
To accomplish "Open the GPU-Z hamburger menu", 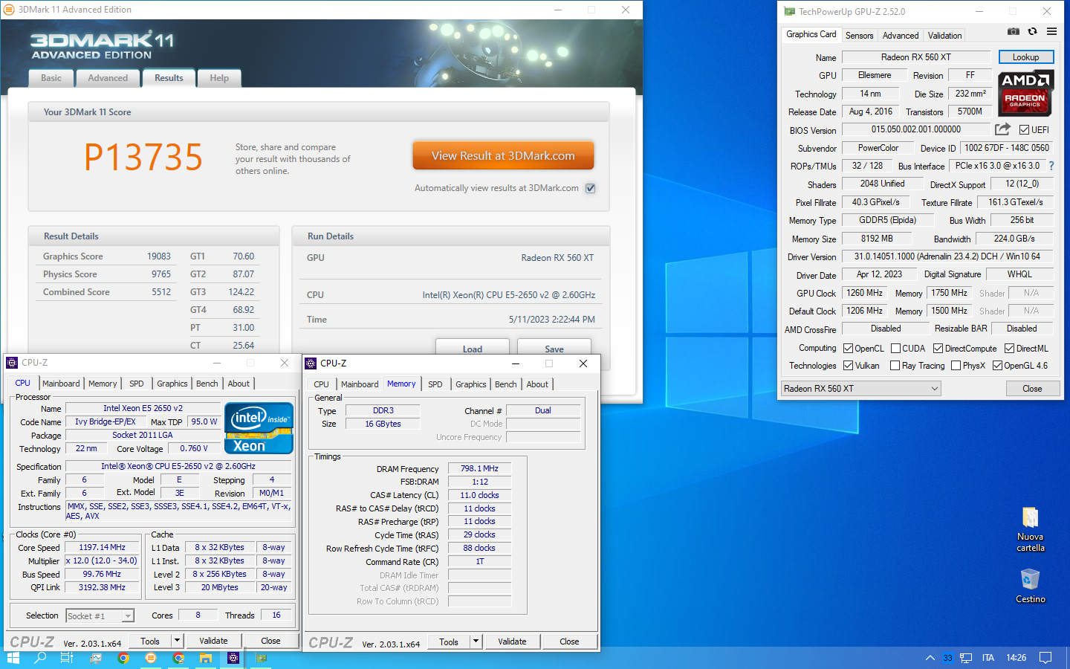I will pyautogui.click(x=1051, y=31).
